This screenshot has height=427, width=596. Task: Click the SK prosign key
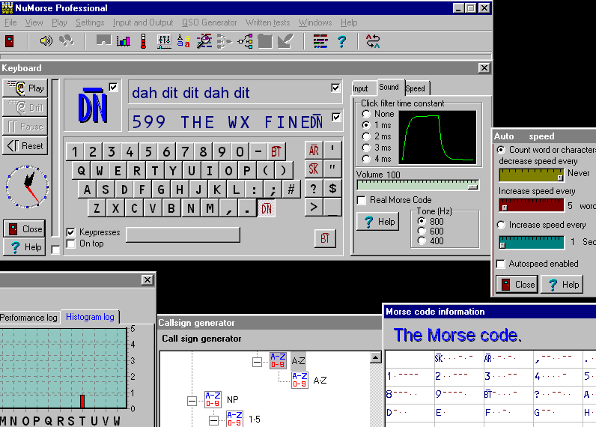[x=314, y=169]
